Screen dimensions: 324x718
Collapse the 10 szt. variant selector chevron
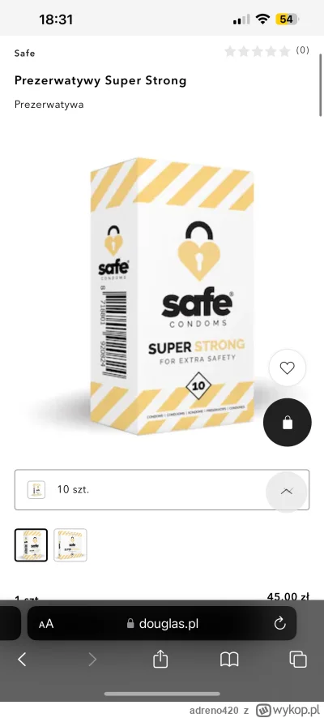pyautogui.click(x=287, y=491)
